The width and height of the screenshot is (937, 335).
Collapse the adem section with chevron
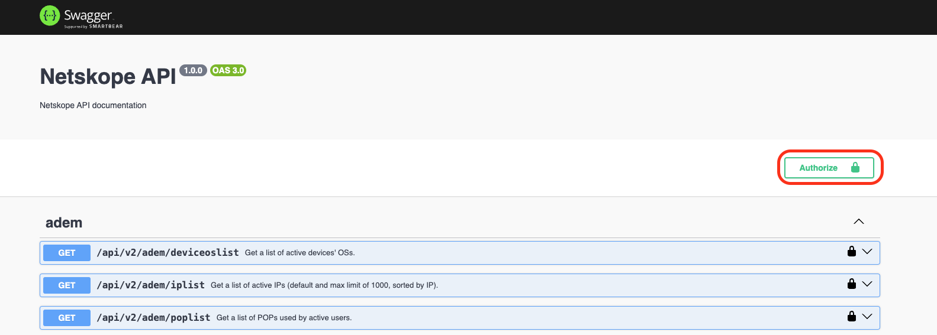coord(859,222)
